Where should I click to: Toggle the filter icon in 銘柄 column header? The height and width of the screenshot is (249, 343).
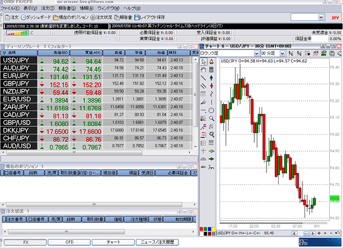pos(4,53)
